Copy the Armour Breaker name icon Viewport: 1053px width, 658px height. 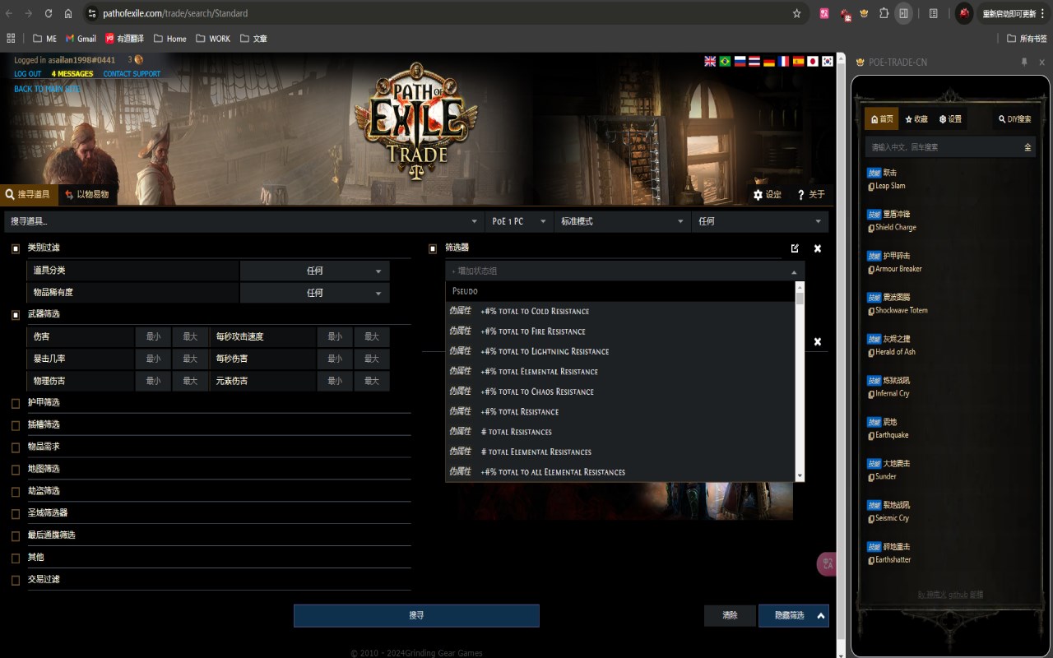click(x=871, y=270)
